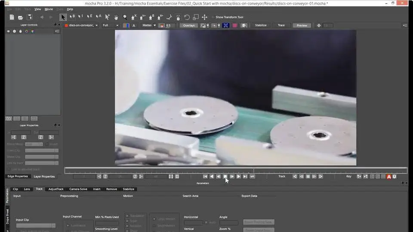Toggle the Stabilize view button
This screenshot has width=413, height=232.
261,25
